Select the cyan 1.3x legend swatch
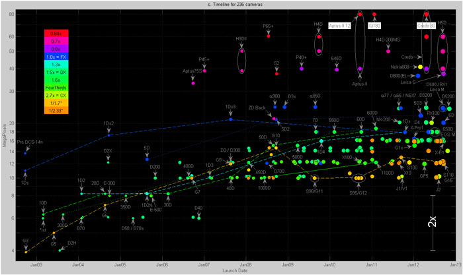This screenshot has height=275, width=463. tap(56, 64)
